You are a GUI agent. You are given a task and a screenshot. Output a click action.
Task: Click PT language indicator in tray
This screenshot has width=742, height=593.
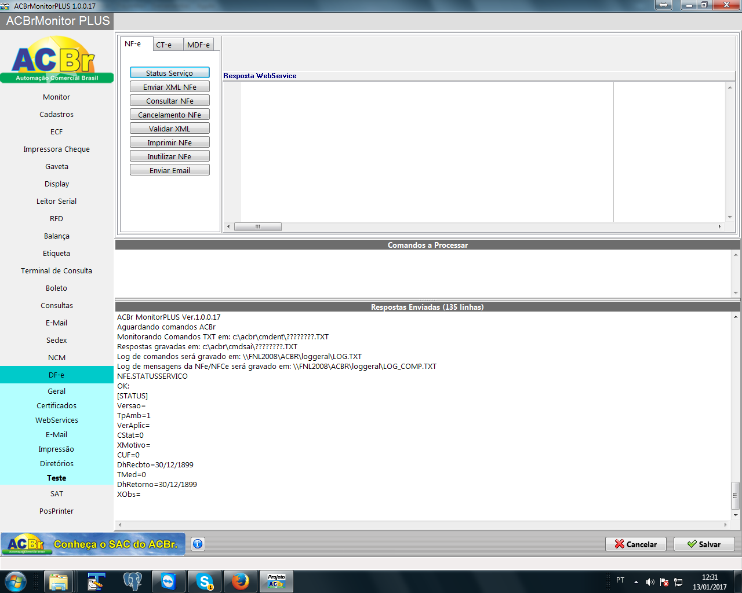point(620,580)
